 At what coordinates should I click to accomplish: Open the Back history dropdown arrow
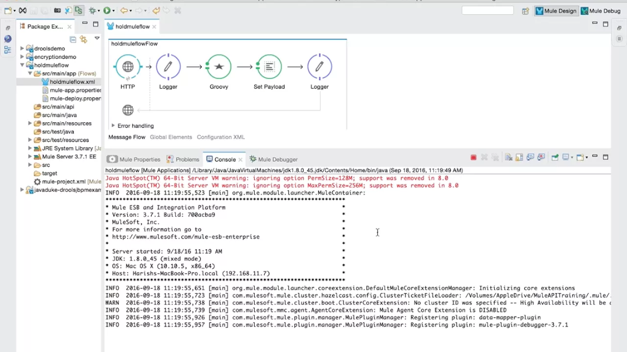[x=130, y=11]
